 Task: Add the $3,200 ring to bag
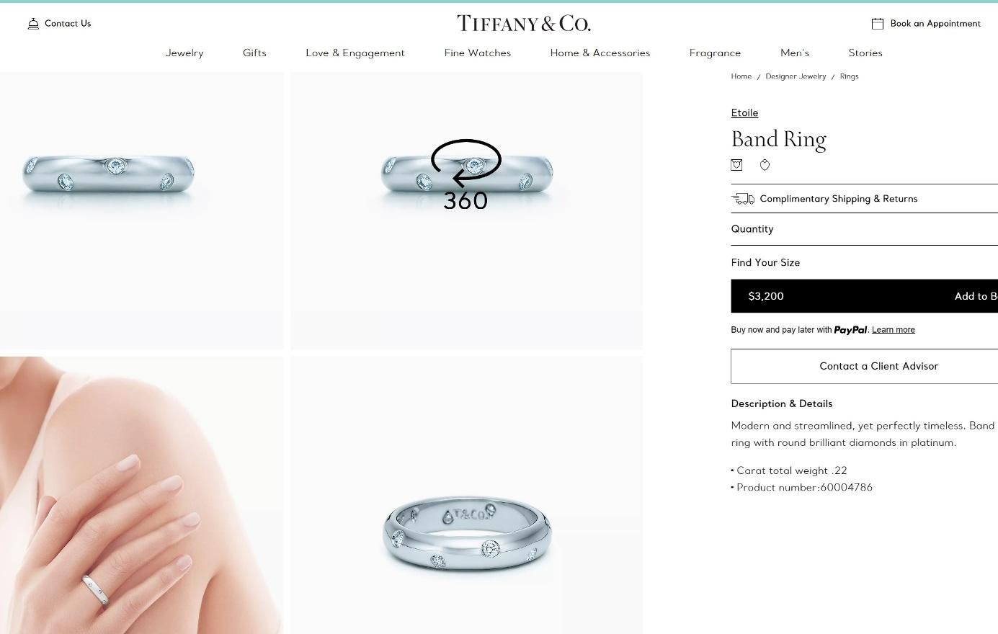coord(864,296)
